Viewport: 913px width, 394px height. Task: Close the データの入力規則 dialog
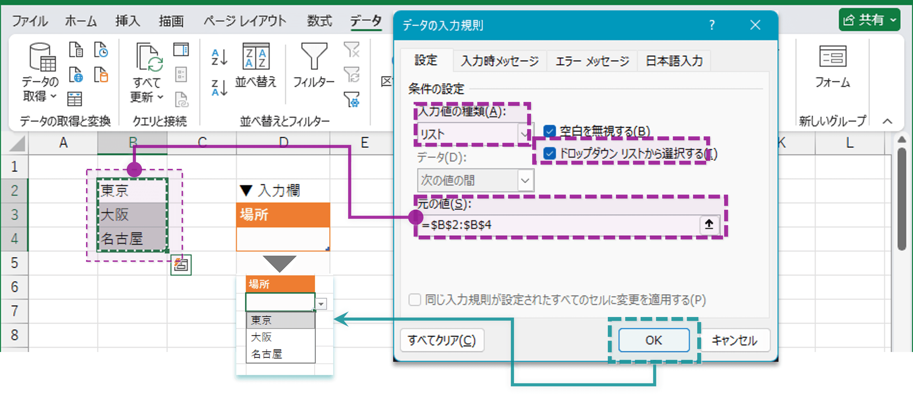click(755, 25)
